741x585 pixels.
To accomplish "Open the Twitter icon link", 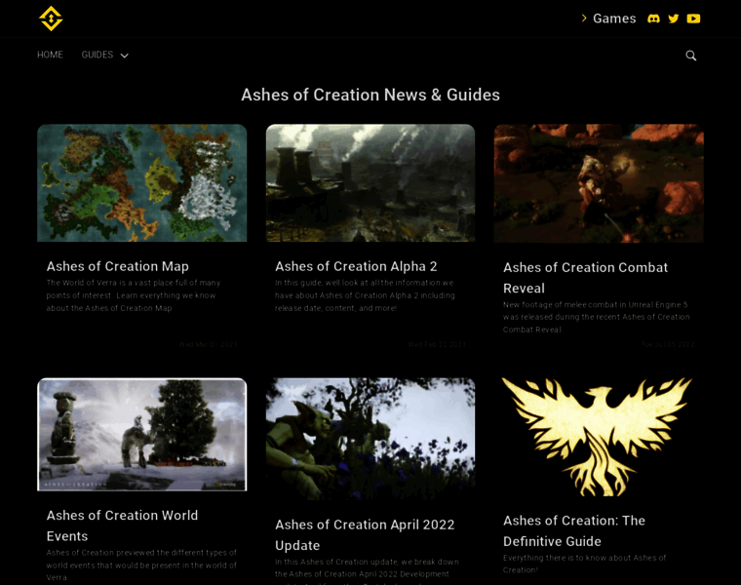I will tap(674, 19).
